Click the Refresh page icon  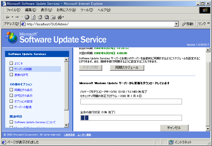[x=33, y=17]
